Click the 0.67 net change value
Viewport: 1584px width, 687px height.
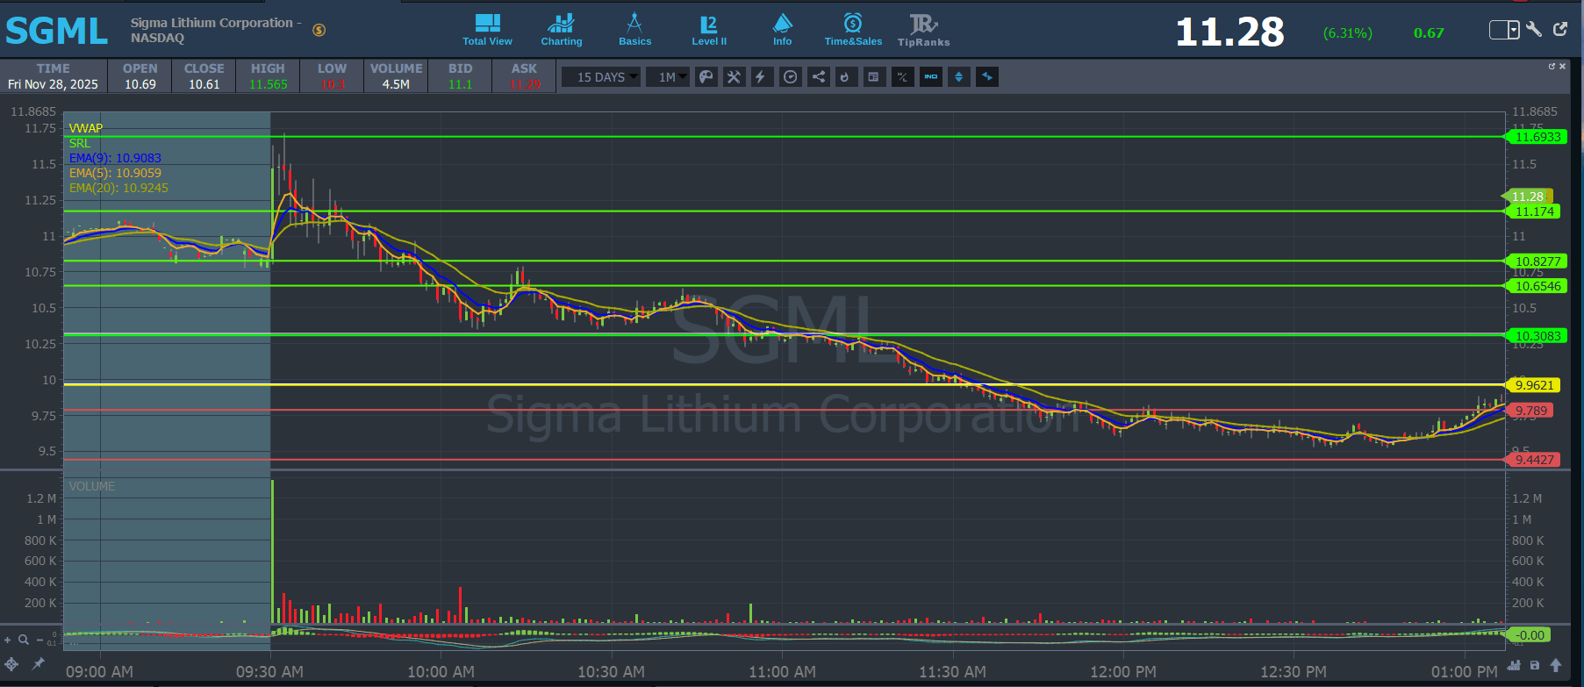tap(1429, 33)
